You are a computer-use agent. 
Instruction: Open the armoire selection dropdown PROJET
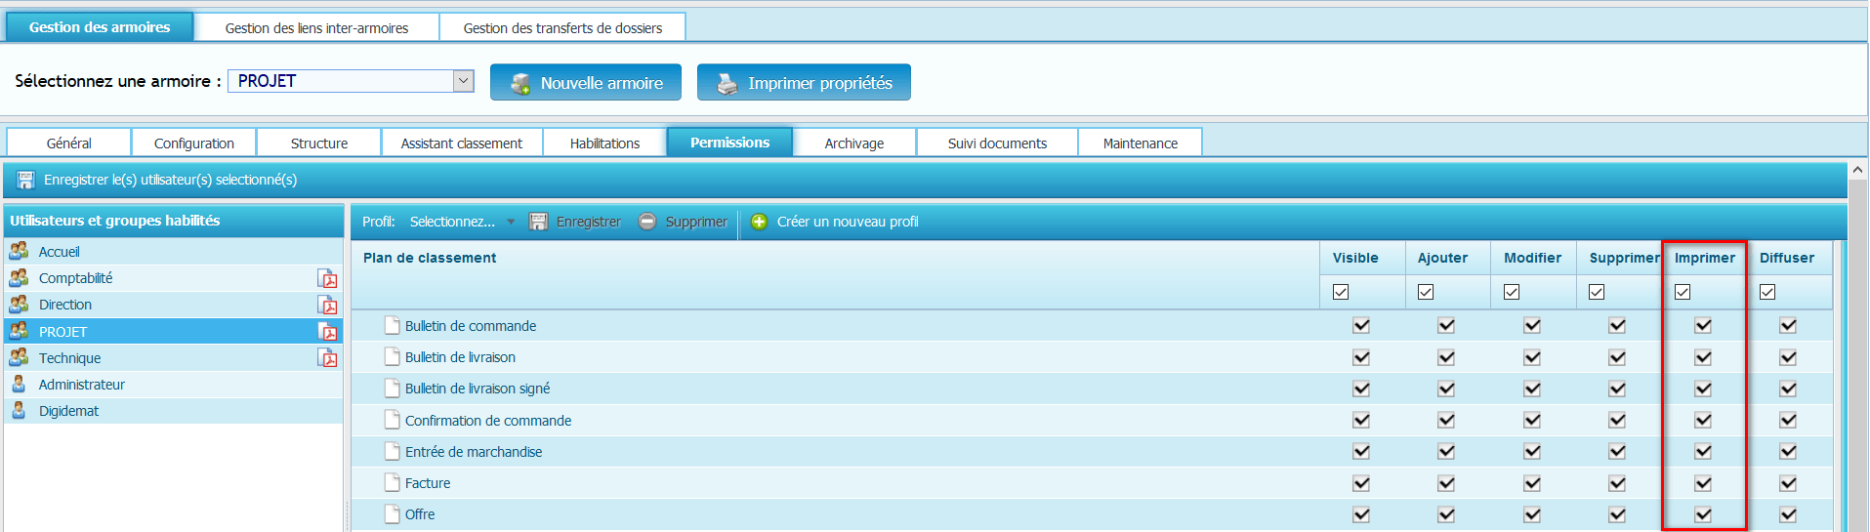(463, 81)
